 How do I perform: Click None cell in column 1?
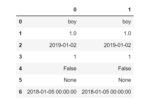125,80
